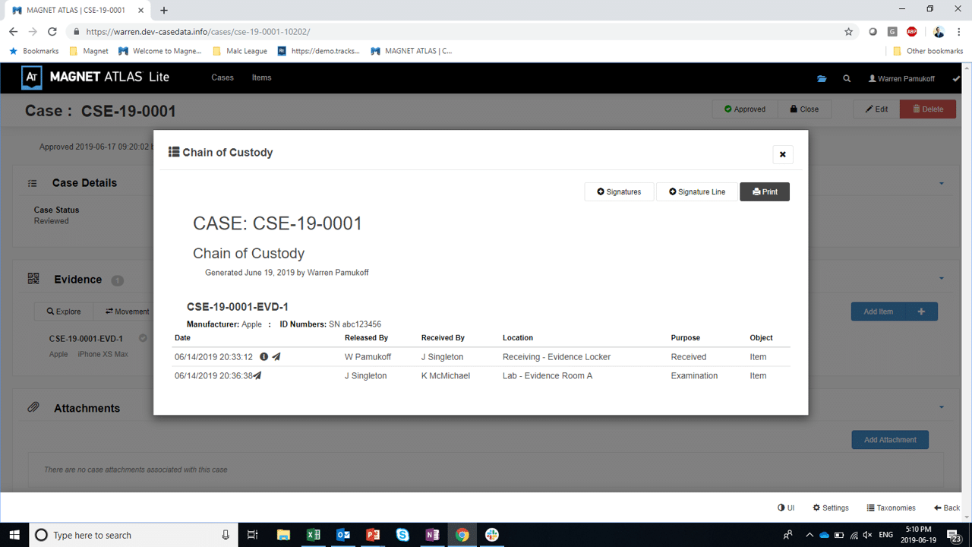Toggle the UI contrast option in footer
This screenshot has width=972, height=547.
click(x=786, y=507)
